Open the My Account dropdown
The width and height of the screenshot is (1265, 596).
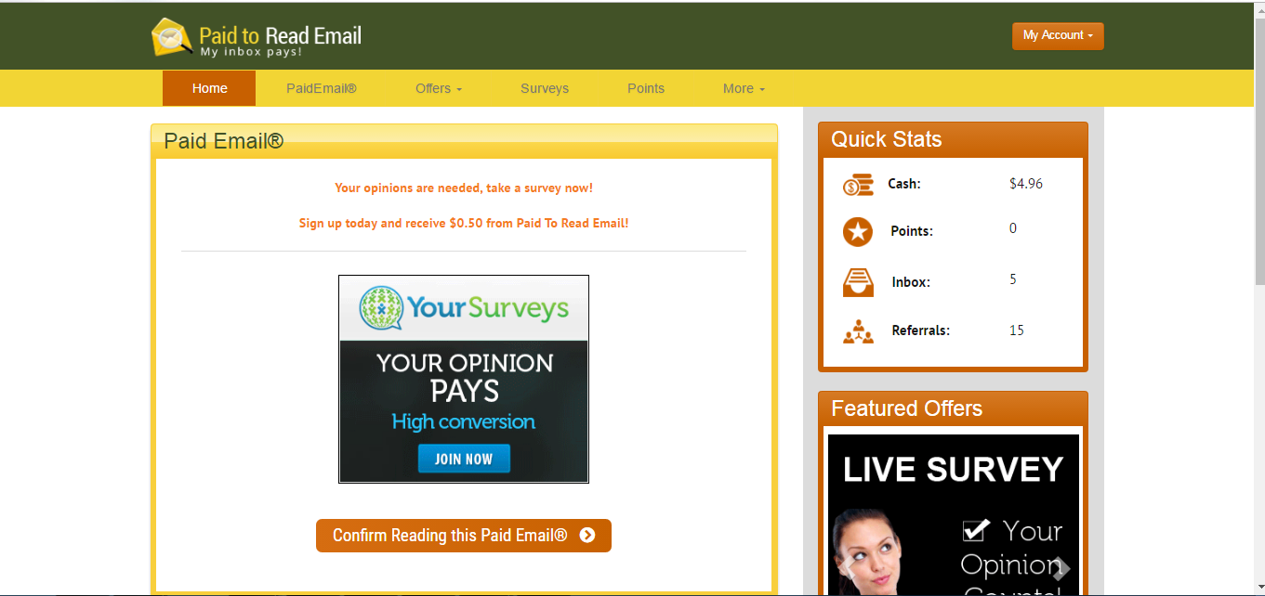[1058, 35]
